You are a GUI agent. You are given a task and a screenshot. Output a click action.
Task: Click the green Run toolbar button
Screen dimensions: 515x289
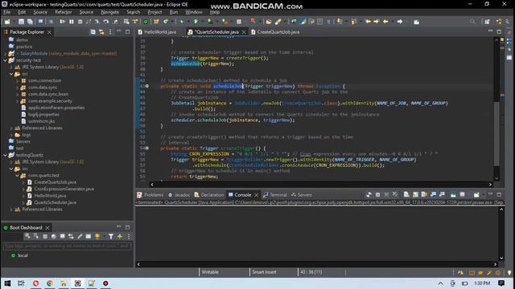coord(196,22)
